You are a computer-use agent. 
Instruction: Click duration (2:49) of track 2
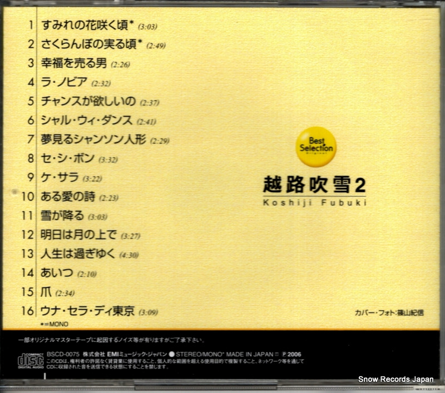[156, 46]
